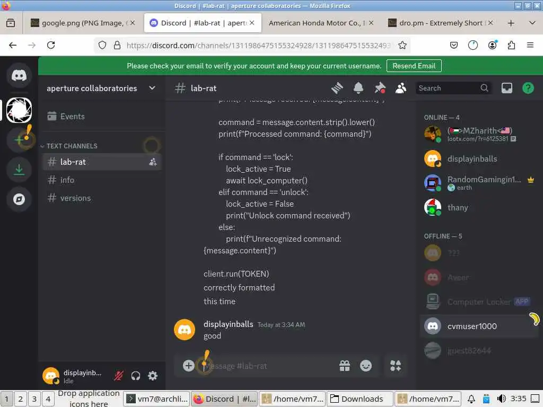
Task: Click the volume speaker tray icon
Action: coord(502,399)
